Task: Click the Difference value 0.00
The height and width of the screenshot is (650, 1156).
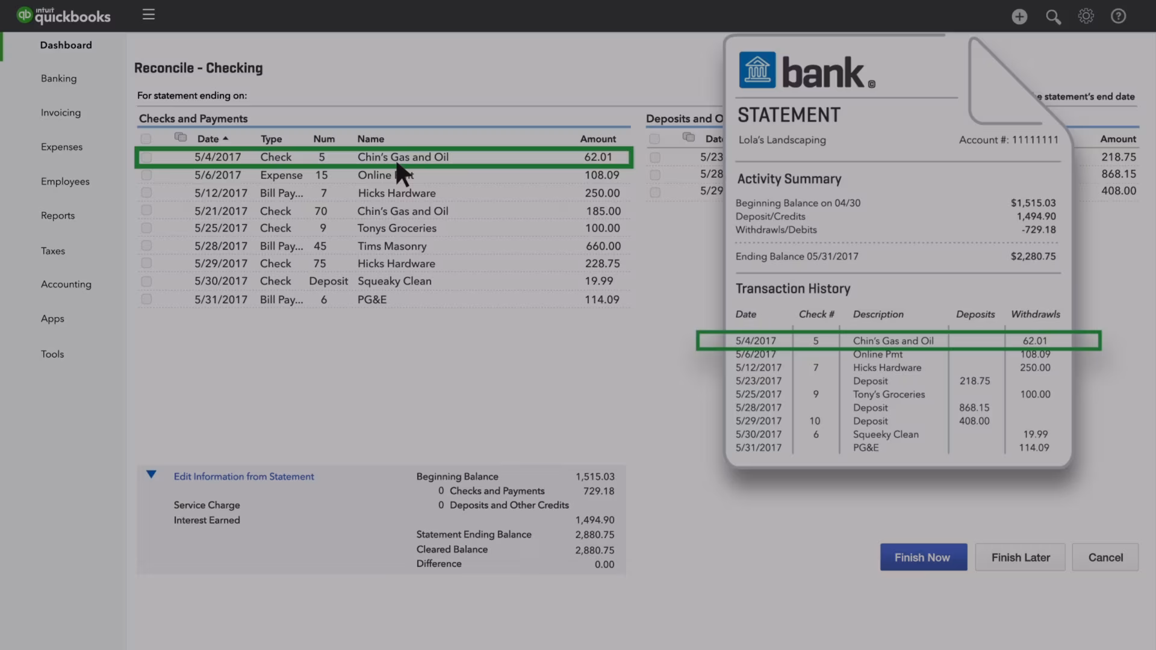Action: click(x=604, y=565)
